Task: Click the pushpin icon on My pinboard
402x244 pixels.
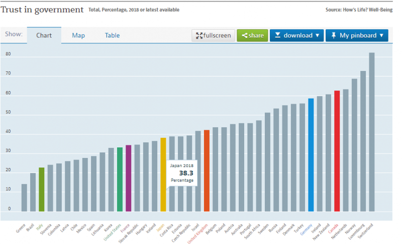Action: click(334, 36)
